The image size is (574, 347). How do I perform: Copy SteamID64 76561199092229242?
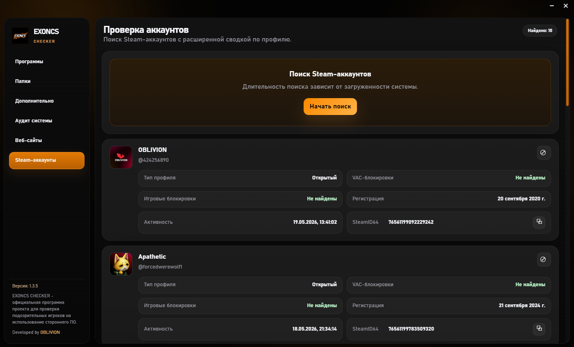pyautogui.click(x=539, y=222)
